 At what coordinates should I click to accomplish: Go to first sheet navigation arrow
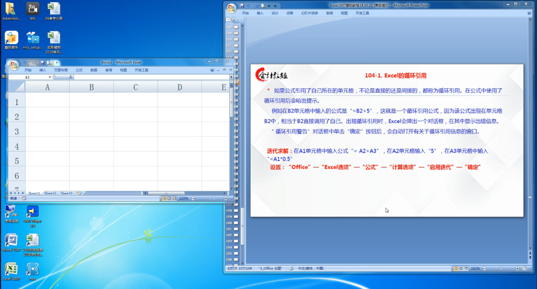coord(10,193)
